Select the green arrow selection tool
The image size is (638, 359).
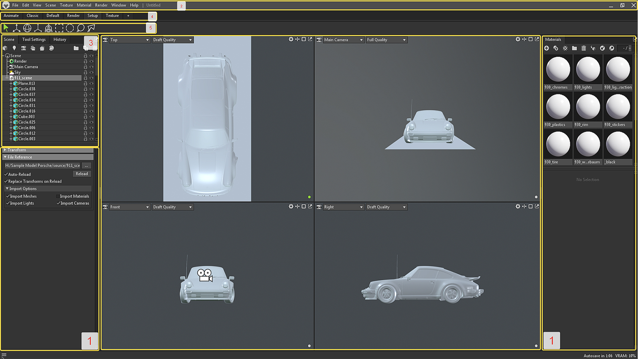(6, 28)
